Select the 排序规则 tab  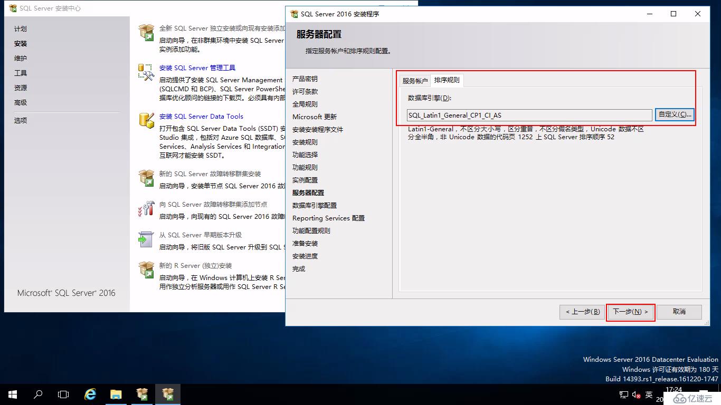(x=447, y=80)
